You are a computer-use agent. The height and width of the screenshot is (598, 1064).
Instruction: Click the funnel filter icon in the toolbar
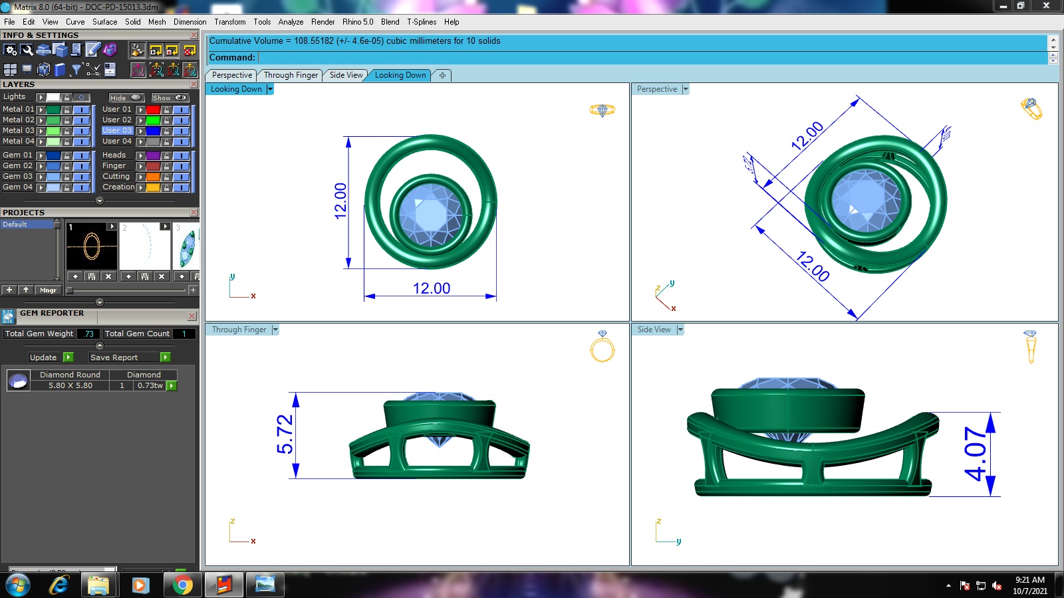[x=76, y=69]
